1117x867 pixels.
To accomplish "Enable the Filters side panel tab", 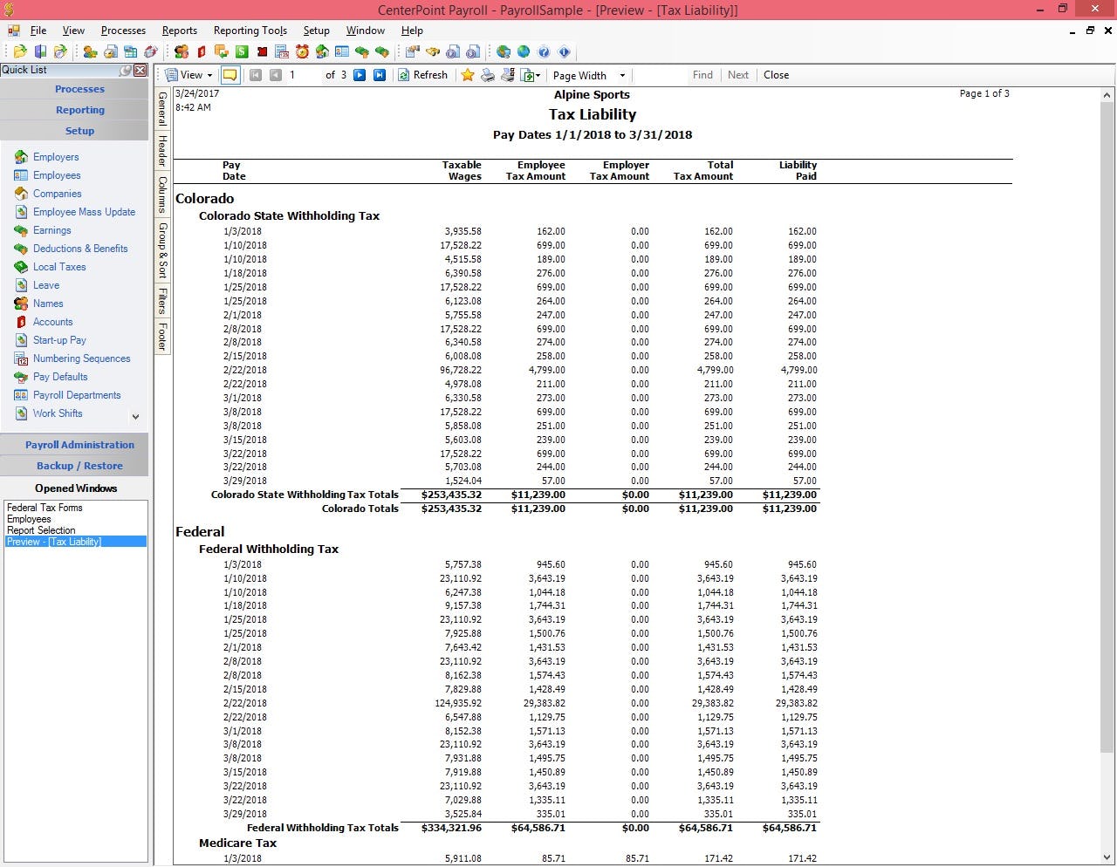I will coord(162,301).
